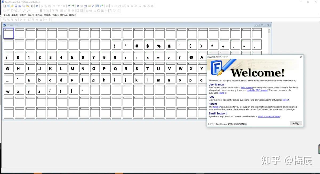Click the email our support team link
This screenshot has width=320, height=174.
click(269, 116)
